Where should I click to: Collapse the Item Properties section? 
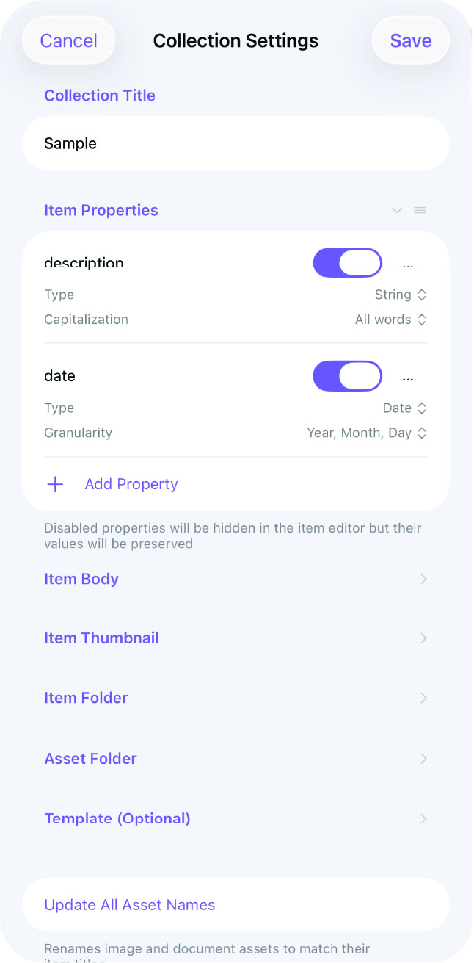pos(397,210)
